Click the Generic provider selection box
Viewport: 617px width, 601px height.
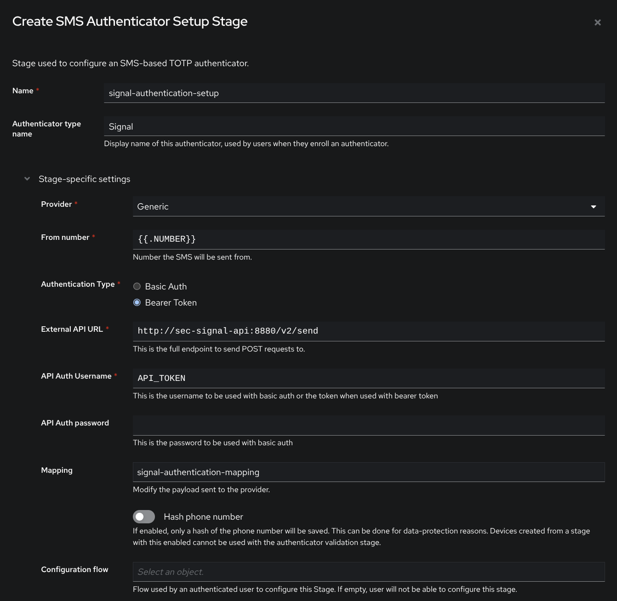[x=359, y=207]
